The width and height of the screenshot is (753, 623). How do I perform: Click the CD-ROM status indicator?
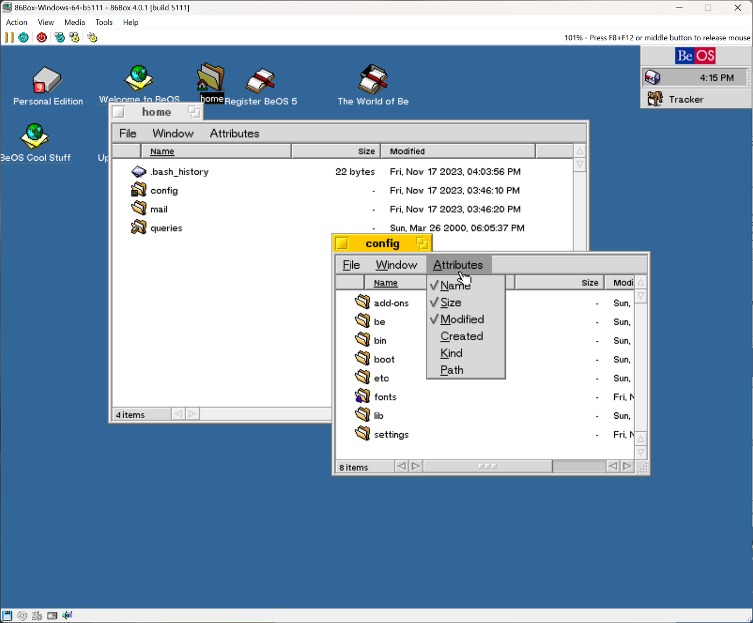click(22, 615)
